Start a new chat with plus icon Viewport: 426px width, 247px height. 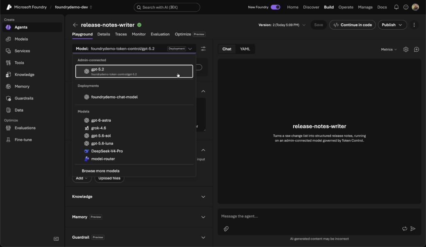click(416, 50)
